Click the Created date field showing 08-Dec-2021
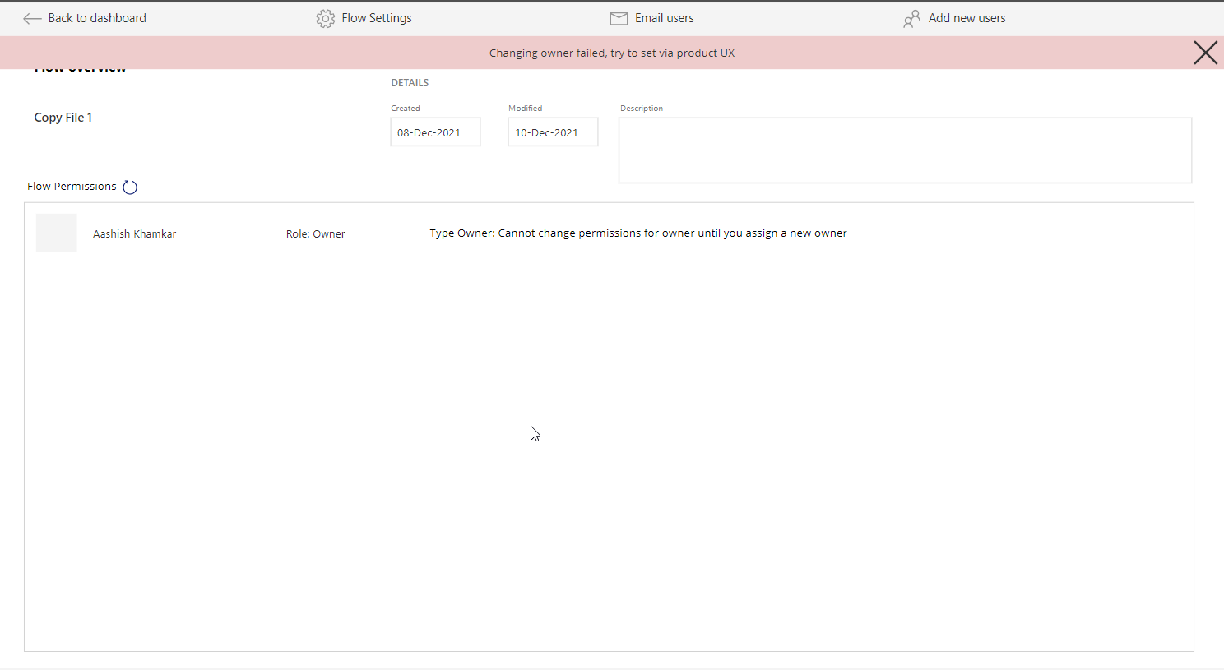The width and height of the screenshot is (1224, 670). coord(435,132)
